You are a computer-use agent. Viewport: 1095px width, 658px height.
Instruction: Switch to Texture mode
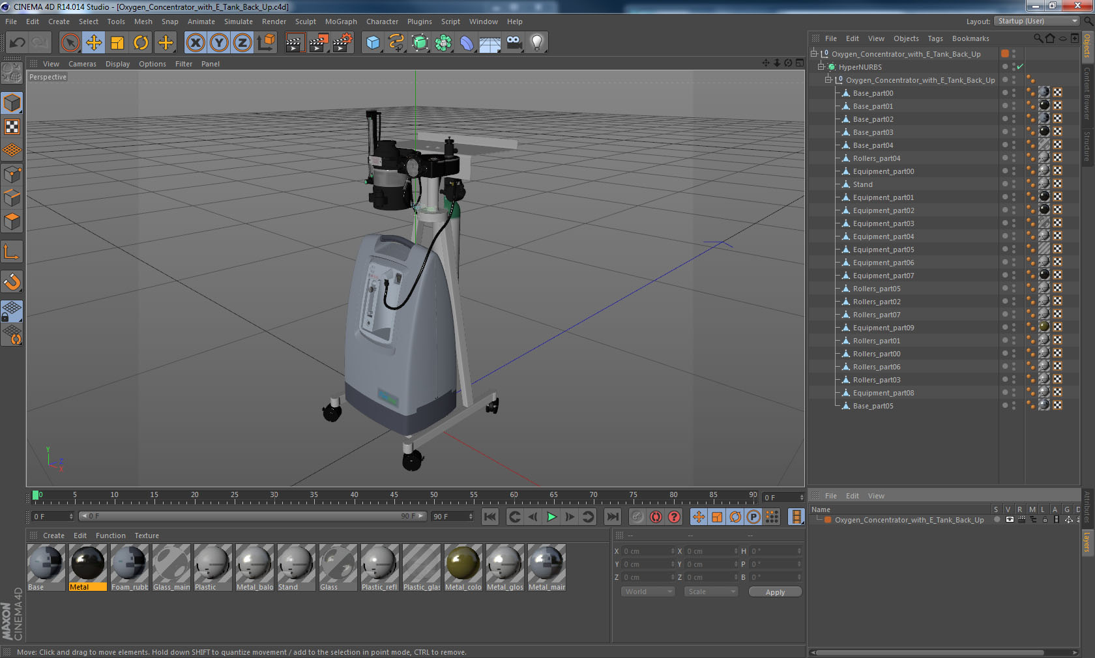tap(12, 126)
